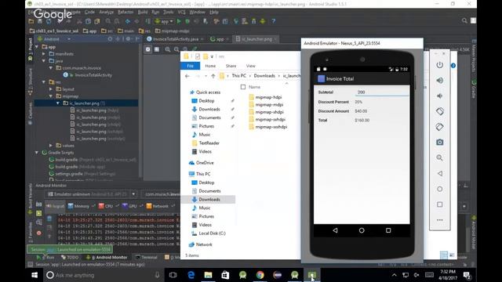
Task: Switch to InvoiceTotalActivity.java editor tab
Action: [x=175, y=39]
